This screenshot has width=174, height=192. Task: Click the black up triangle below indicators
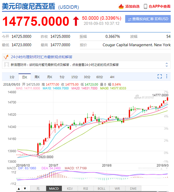19,189
